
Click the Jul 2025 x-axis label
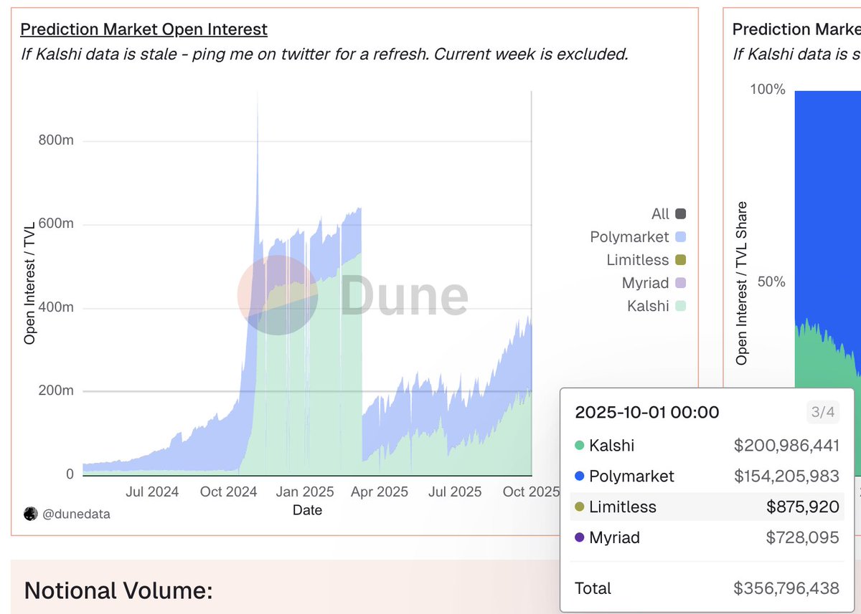point(455,491)
